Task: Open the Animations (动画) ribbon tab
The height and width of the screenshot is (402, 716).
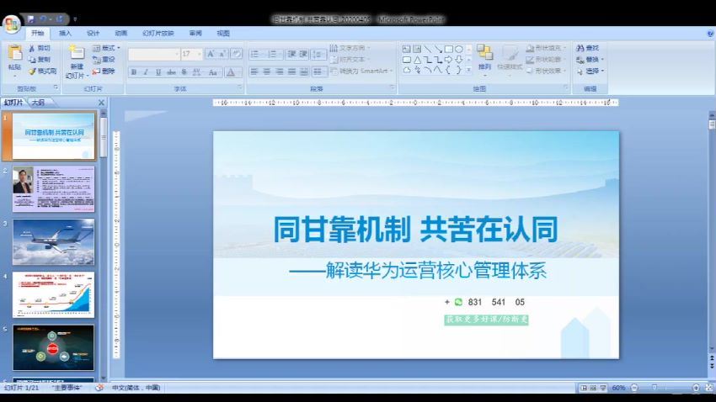Action: (x=121, y=34)
